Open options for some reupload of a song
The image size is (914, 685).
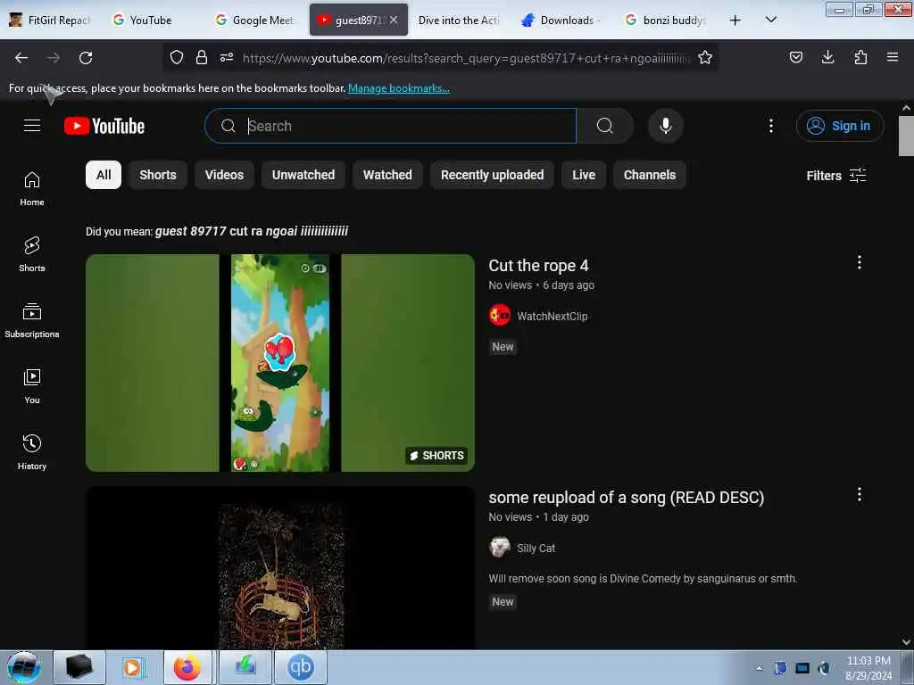coord(860,494)
